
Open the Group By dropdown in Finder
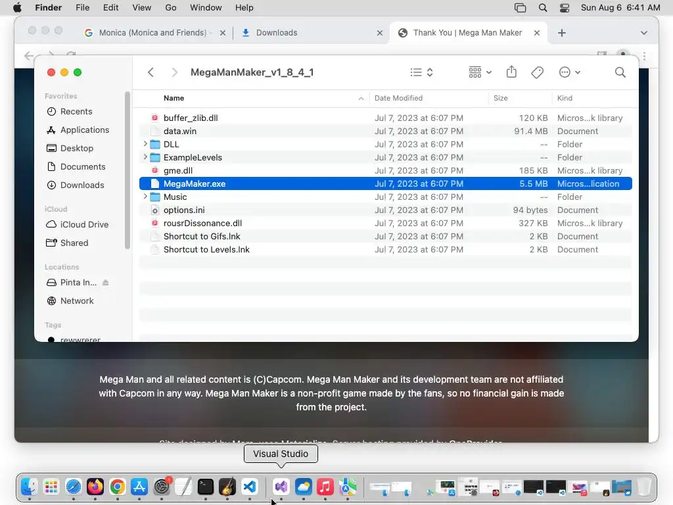point(480,72)
